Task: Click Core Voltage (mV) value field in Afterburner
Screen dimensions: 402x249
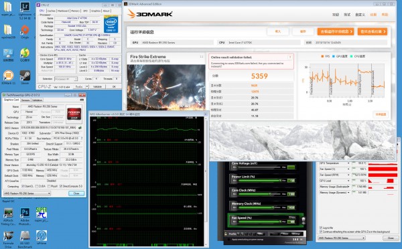Action: click(x=291, y=167)
